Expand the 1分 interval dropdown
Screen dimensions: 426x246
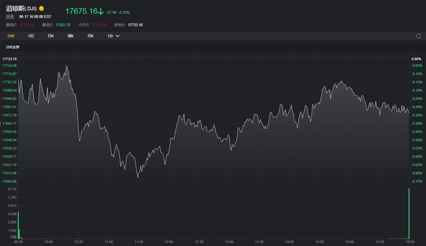click(113, 36)
